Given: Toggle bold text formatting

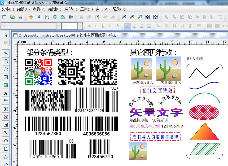Looking at the screenshot, I should click(x=89, y=26).
